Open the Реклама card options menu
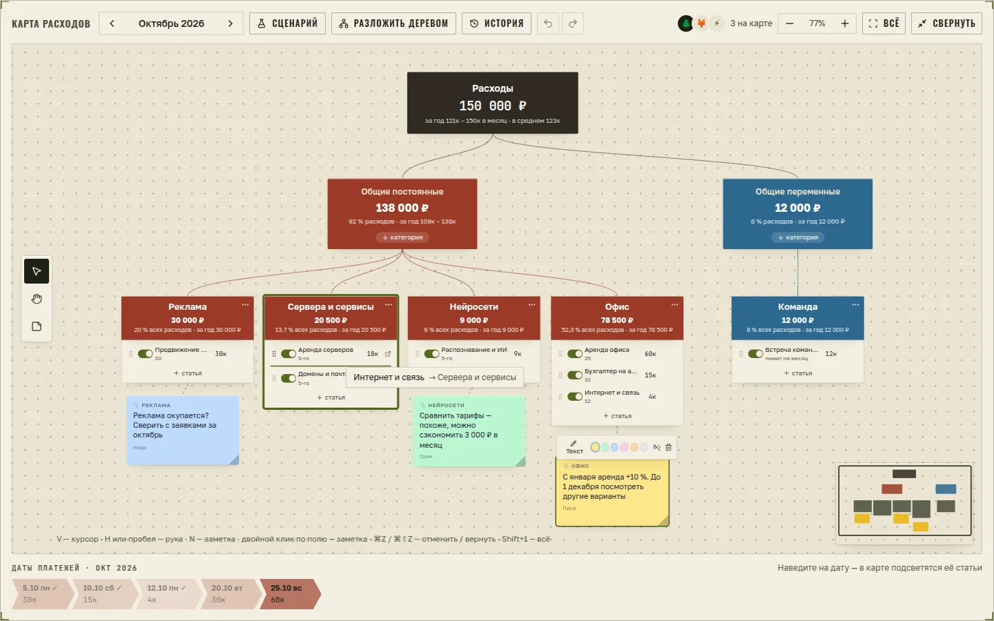The height and width of the screenshot is (621, 994). [245, 305]
